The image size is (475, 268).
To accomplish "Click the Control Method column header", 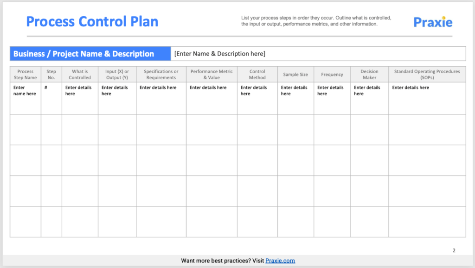I will (257, 75).
